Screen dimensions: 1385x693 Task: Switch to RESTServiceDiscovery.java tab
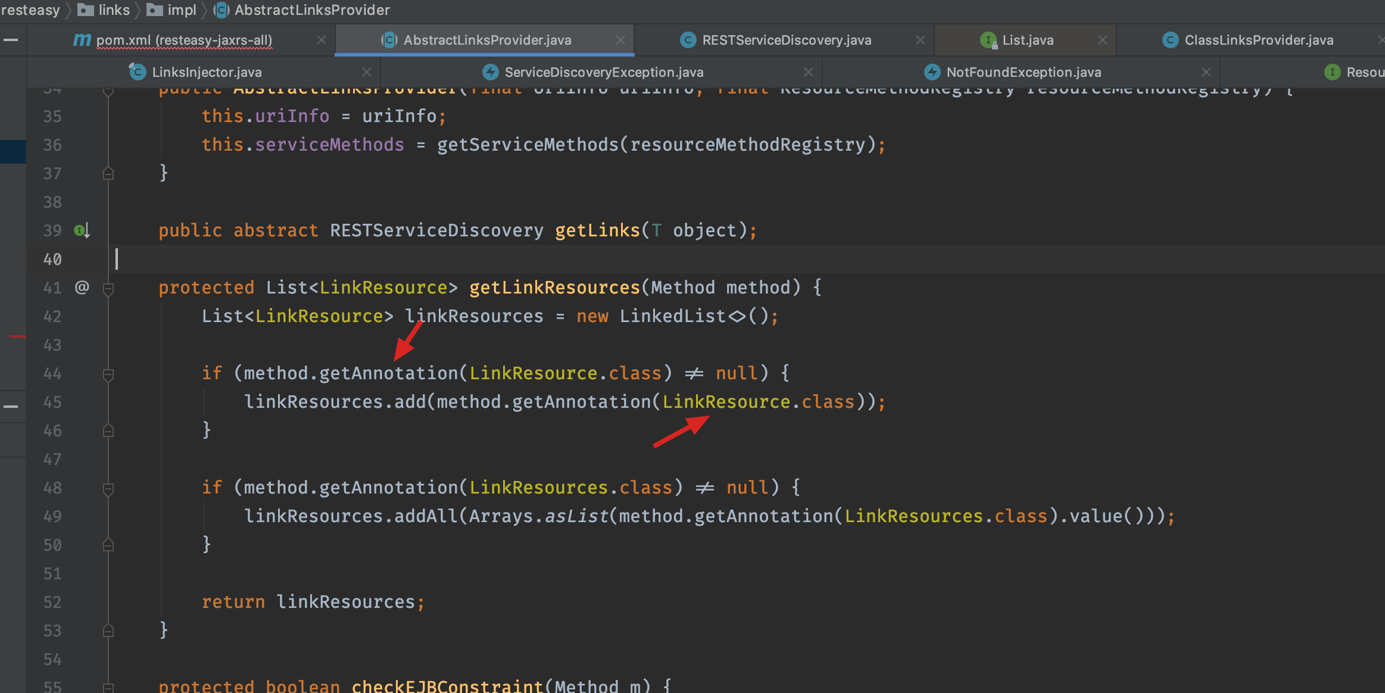pos(786,40)
